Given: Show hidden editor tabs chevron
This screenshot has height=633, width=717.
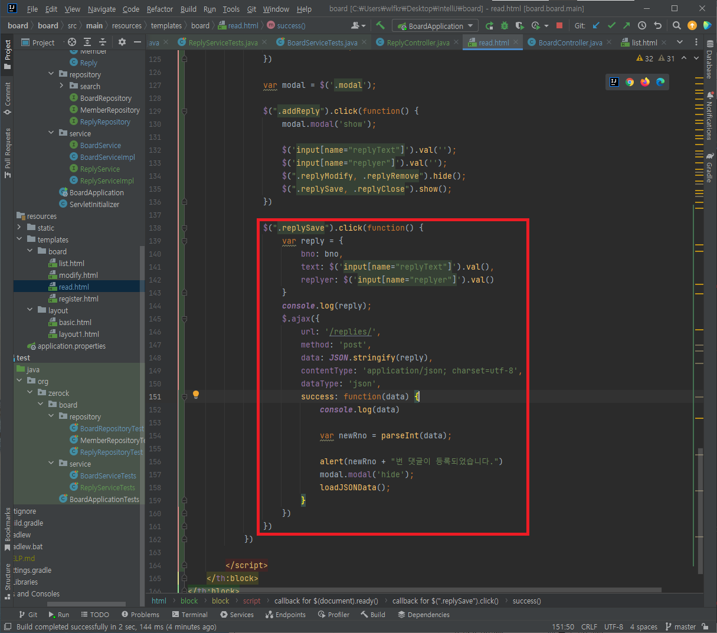Looking at the screenshot, I should point(680,42).
